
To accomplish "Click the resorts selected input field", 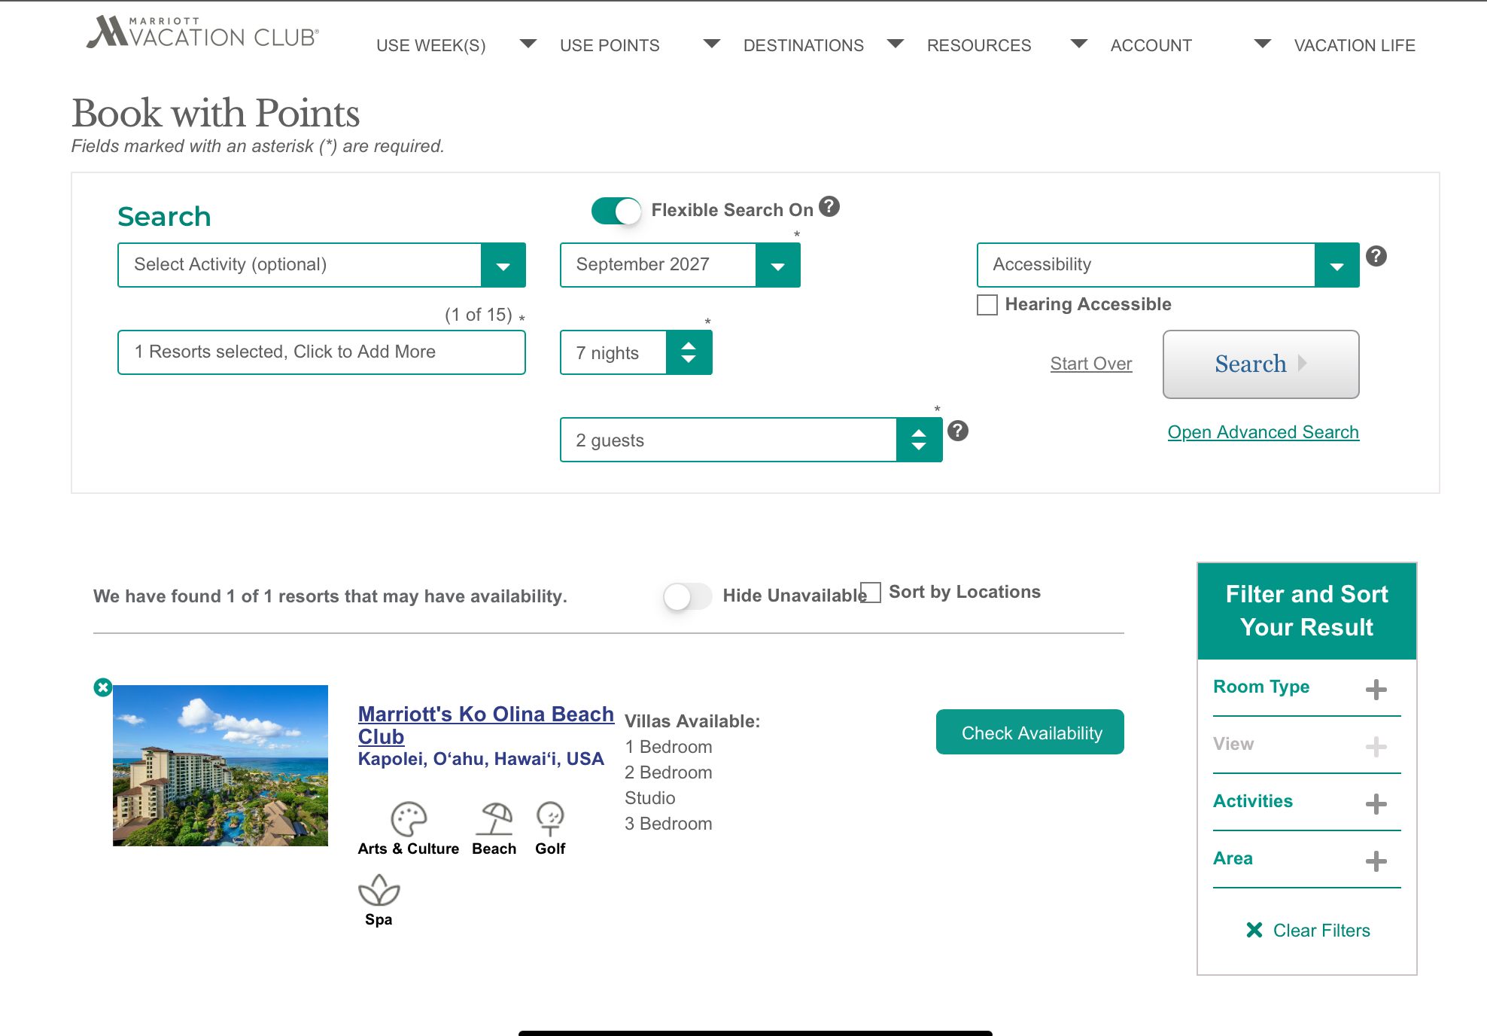I will (x=321, y=352).
